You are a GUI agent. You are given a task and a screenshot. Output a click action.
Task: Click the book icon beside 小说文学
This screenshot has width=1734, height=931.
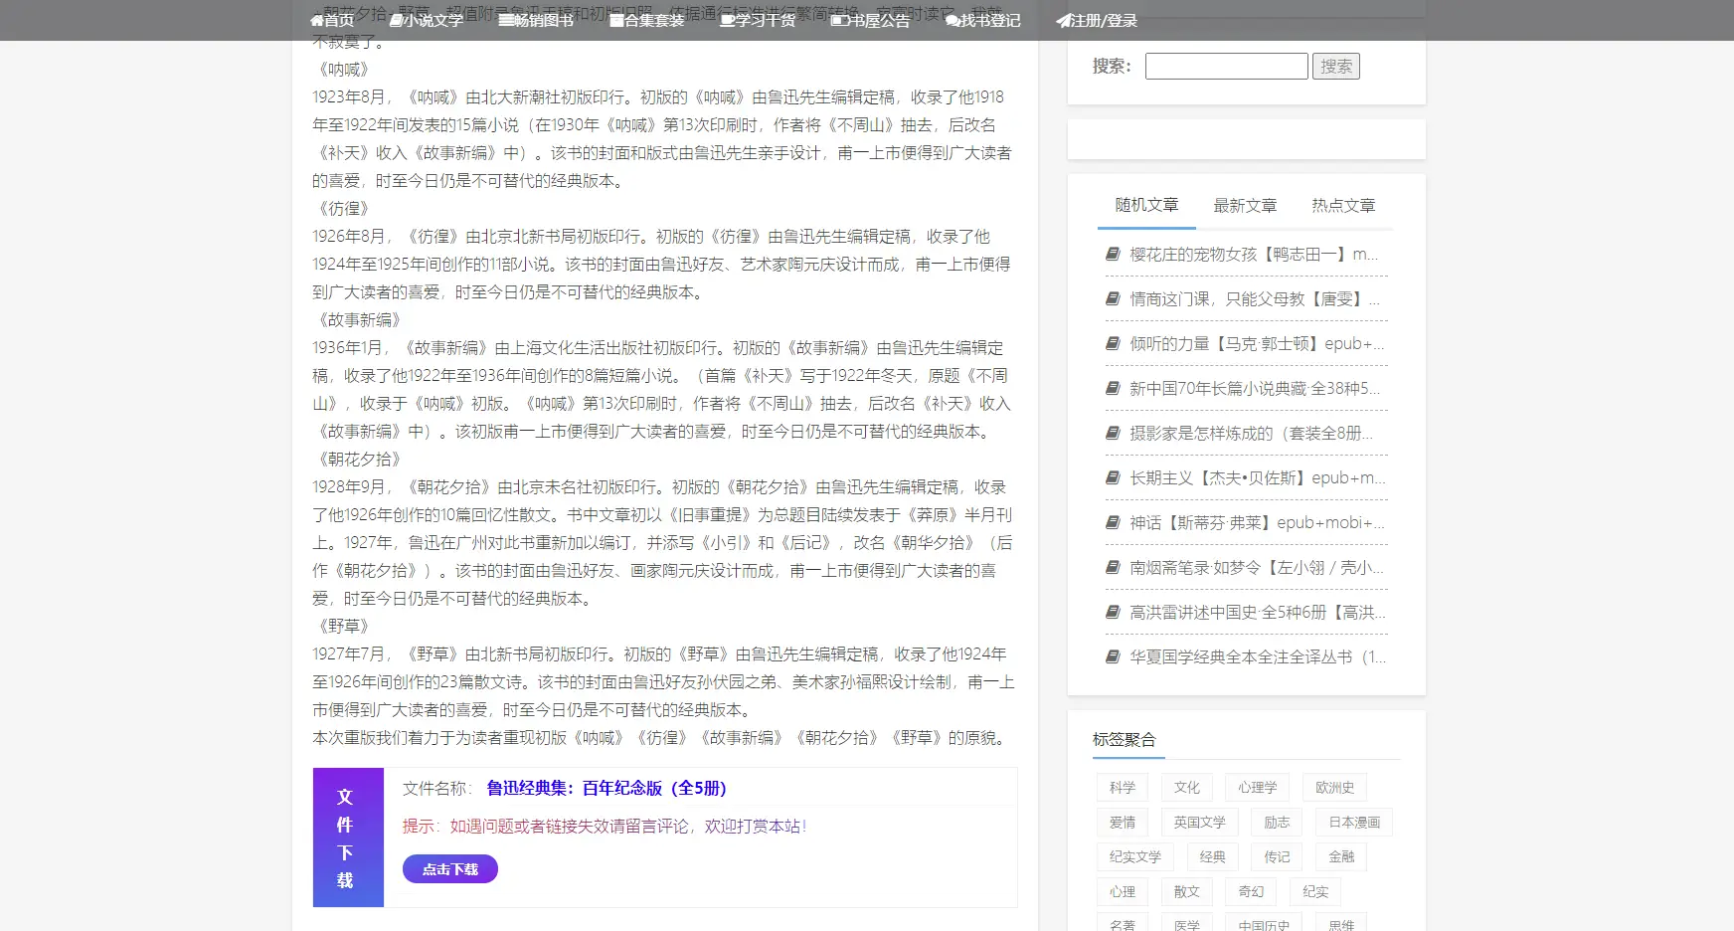click(x=396, y=20)
